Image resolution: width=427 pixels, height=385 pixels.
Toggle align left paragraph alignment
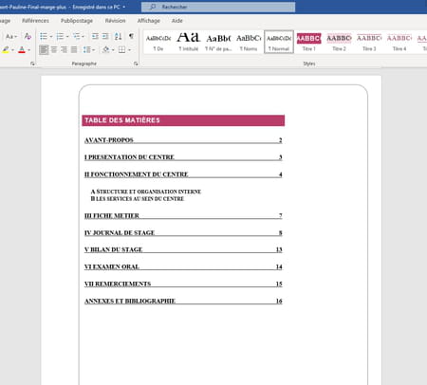(x=44, y=49)
